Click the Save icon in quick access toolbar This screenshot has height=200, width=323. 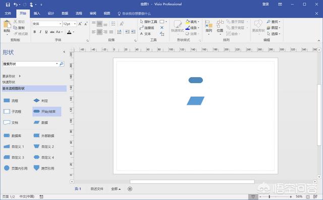coord(8,5)
